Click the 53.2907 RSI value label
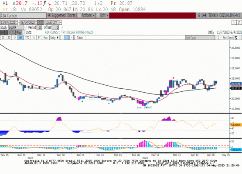 pos(235,125)
